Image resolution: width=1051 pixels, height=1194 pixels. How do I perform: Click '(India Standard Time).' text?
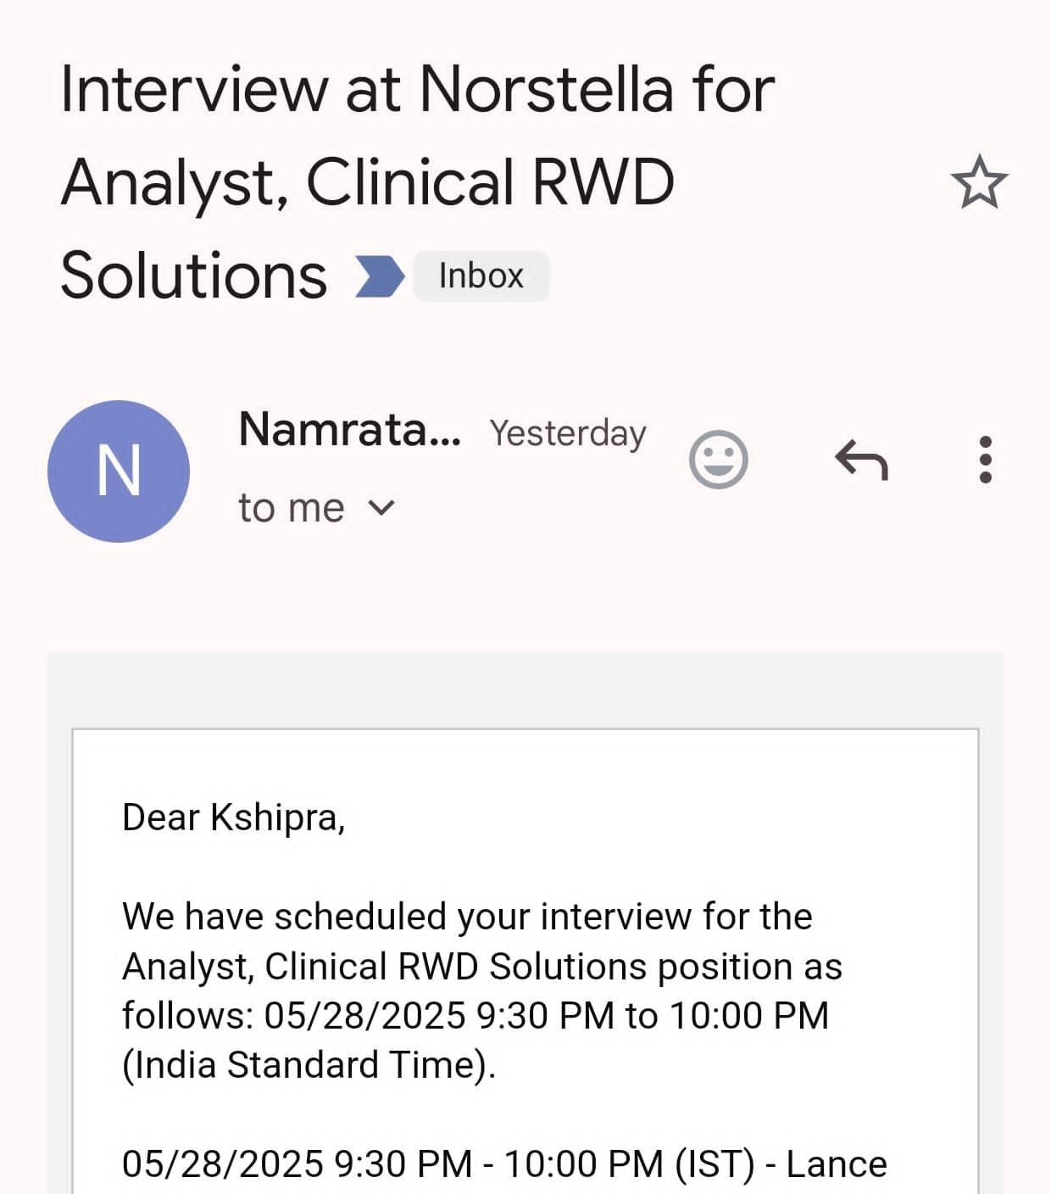(x=309, y=1065)
